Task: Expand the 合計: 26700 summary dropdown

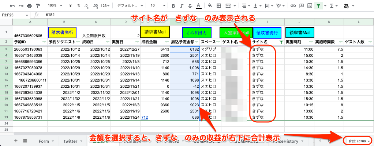Action: 358,141
